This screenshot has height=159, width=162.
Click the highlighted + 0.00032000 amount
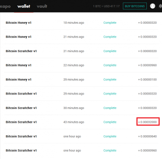pos(148,122)
